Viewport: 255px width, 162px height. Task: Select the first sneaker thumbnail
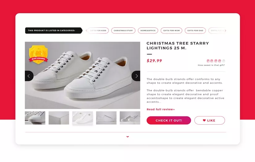click(x=35, y=118)
